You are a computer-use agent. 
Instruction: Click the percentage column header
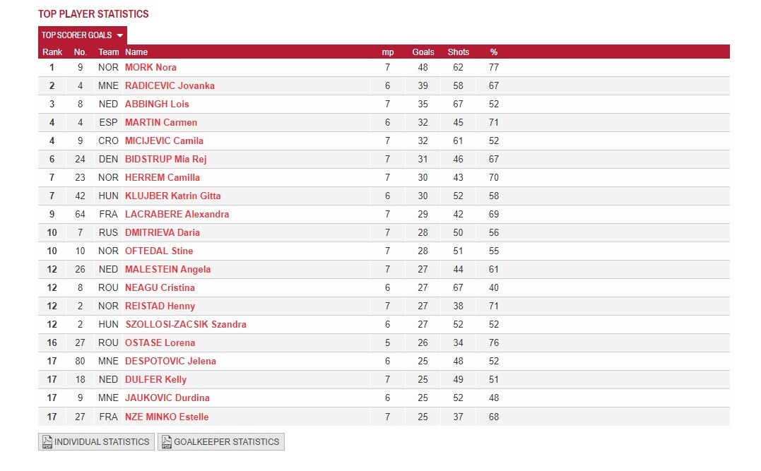[x=494, y=52]
